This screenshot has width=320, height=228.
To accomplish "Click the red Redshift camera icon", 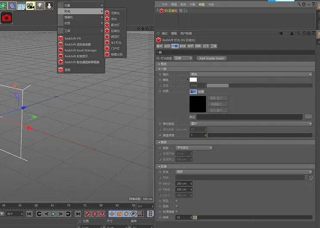I will [6, 18].
